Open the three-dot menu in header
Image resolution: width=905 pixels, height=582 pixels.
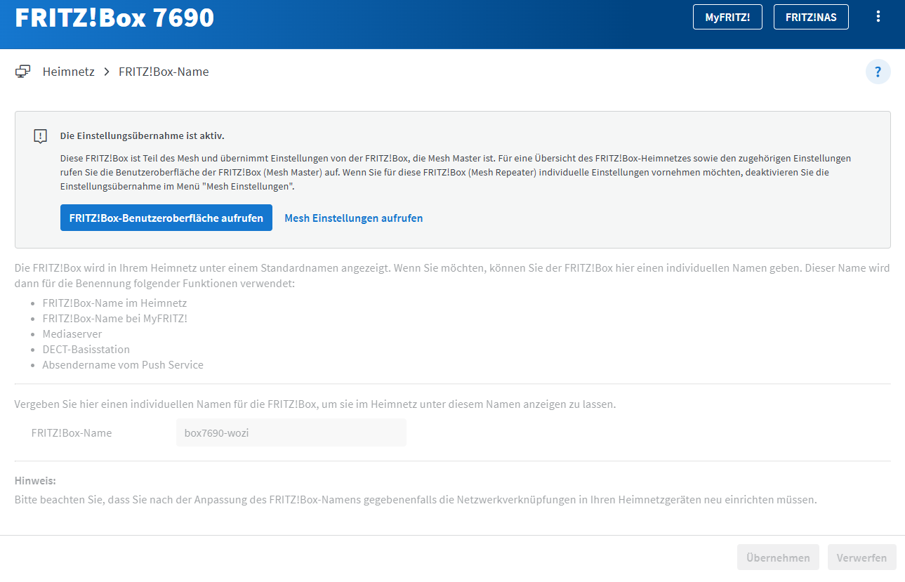(878, 16)
